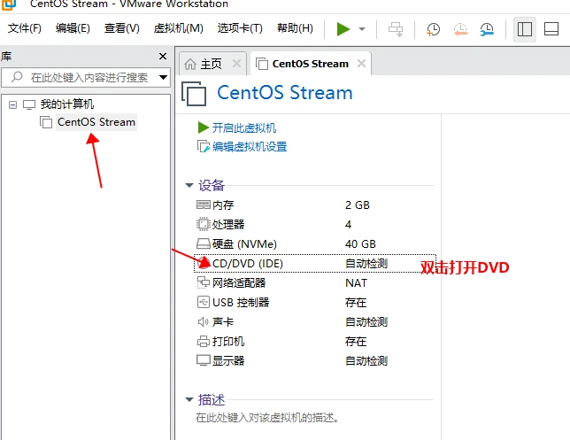Open the 文件(F) menu
Viewport: 570px width, 440px height.
coord(25,28)
